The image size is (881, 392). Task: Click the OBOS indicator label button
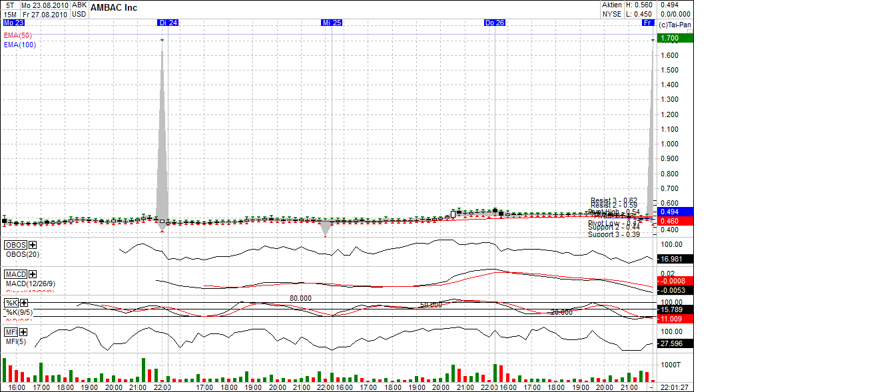pyautogui.click(x=16, y=245)
